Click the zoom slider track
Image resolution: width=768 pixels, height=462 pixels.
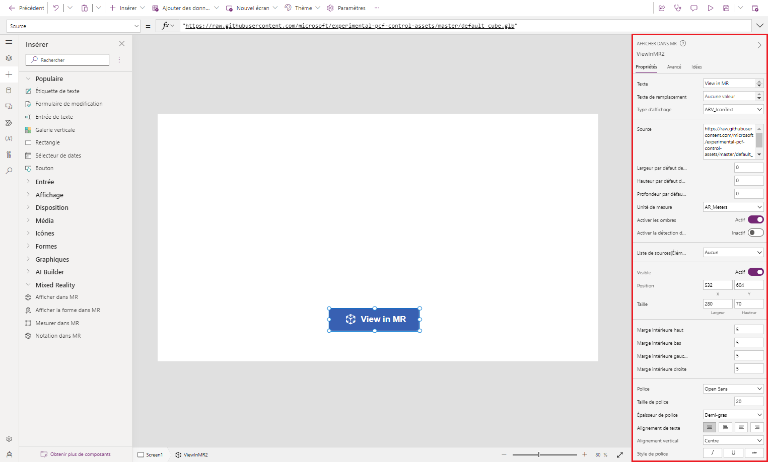[545, 454]
